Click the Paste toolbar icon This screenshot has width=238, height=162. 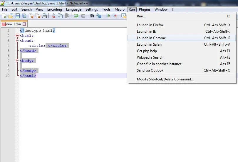[67, 16]
